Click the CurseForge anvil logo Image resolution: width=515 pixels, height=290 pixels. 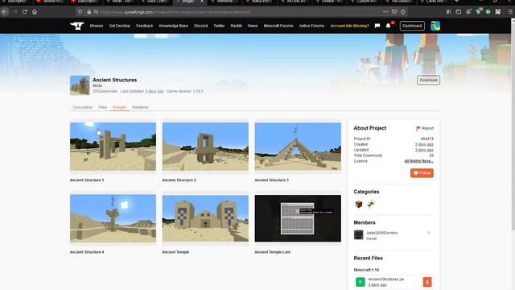tap(77, 26)
